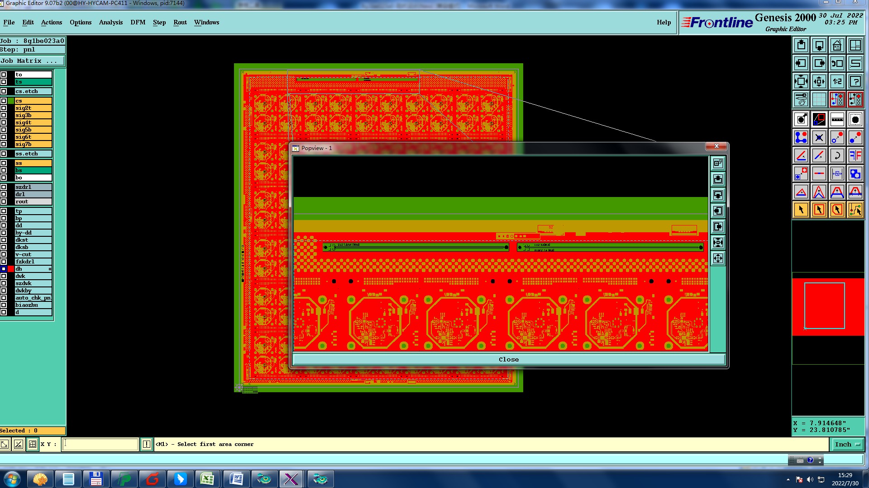This screenshot has width=869, height=488.
Task: Open the Job Matrix expander
Action: point(32,61)
